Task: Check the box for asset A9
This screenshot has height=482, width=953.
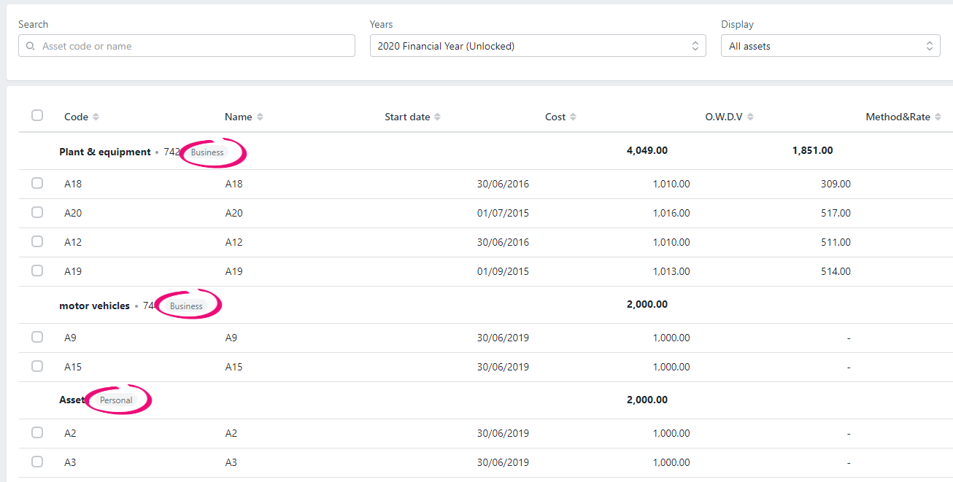Action: click(37, 337)
